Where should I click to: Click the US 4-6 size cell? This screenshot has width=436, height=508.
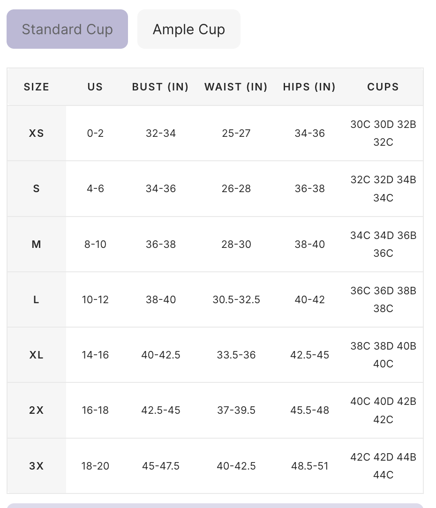95,188
